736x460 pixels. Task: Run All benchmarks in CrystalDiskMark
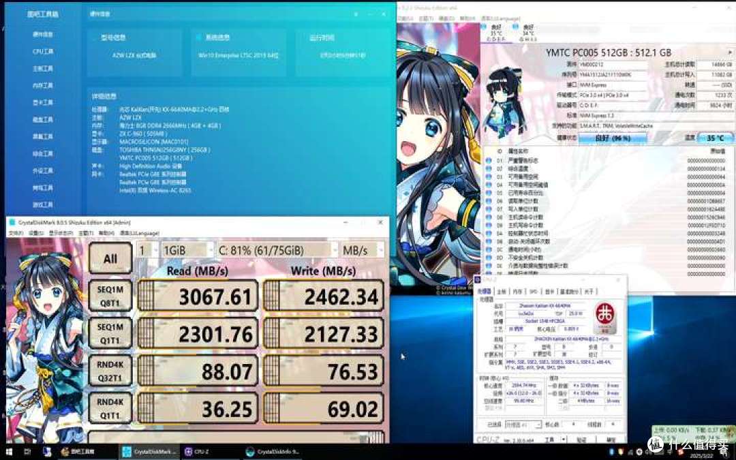point(110,259)
